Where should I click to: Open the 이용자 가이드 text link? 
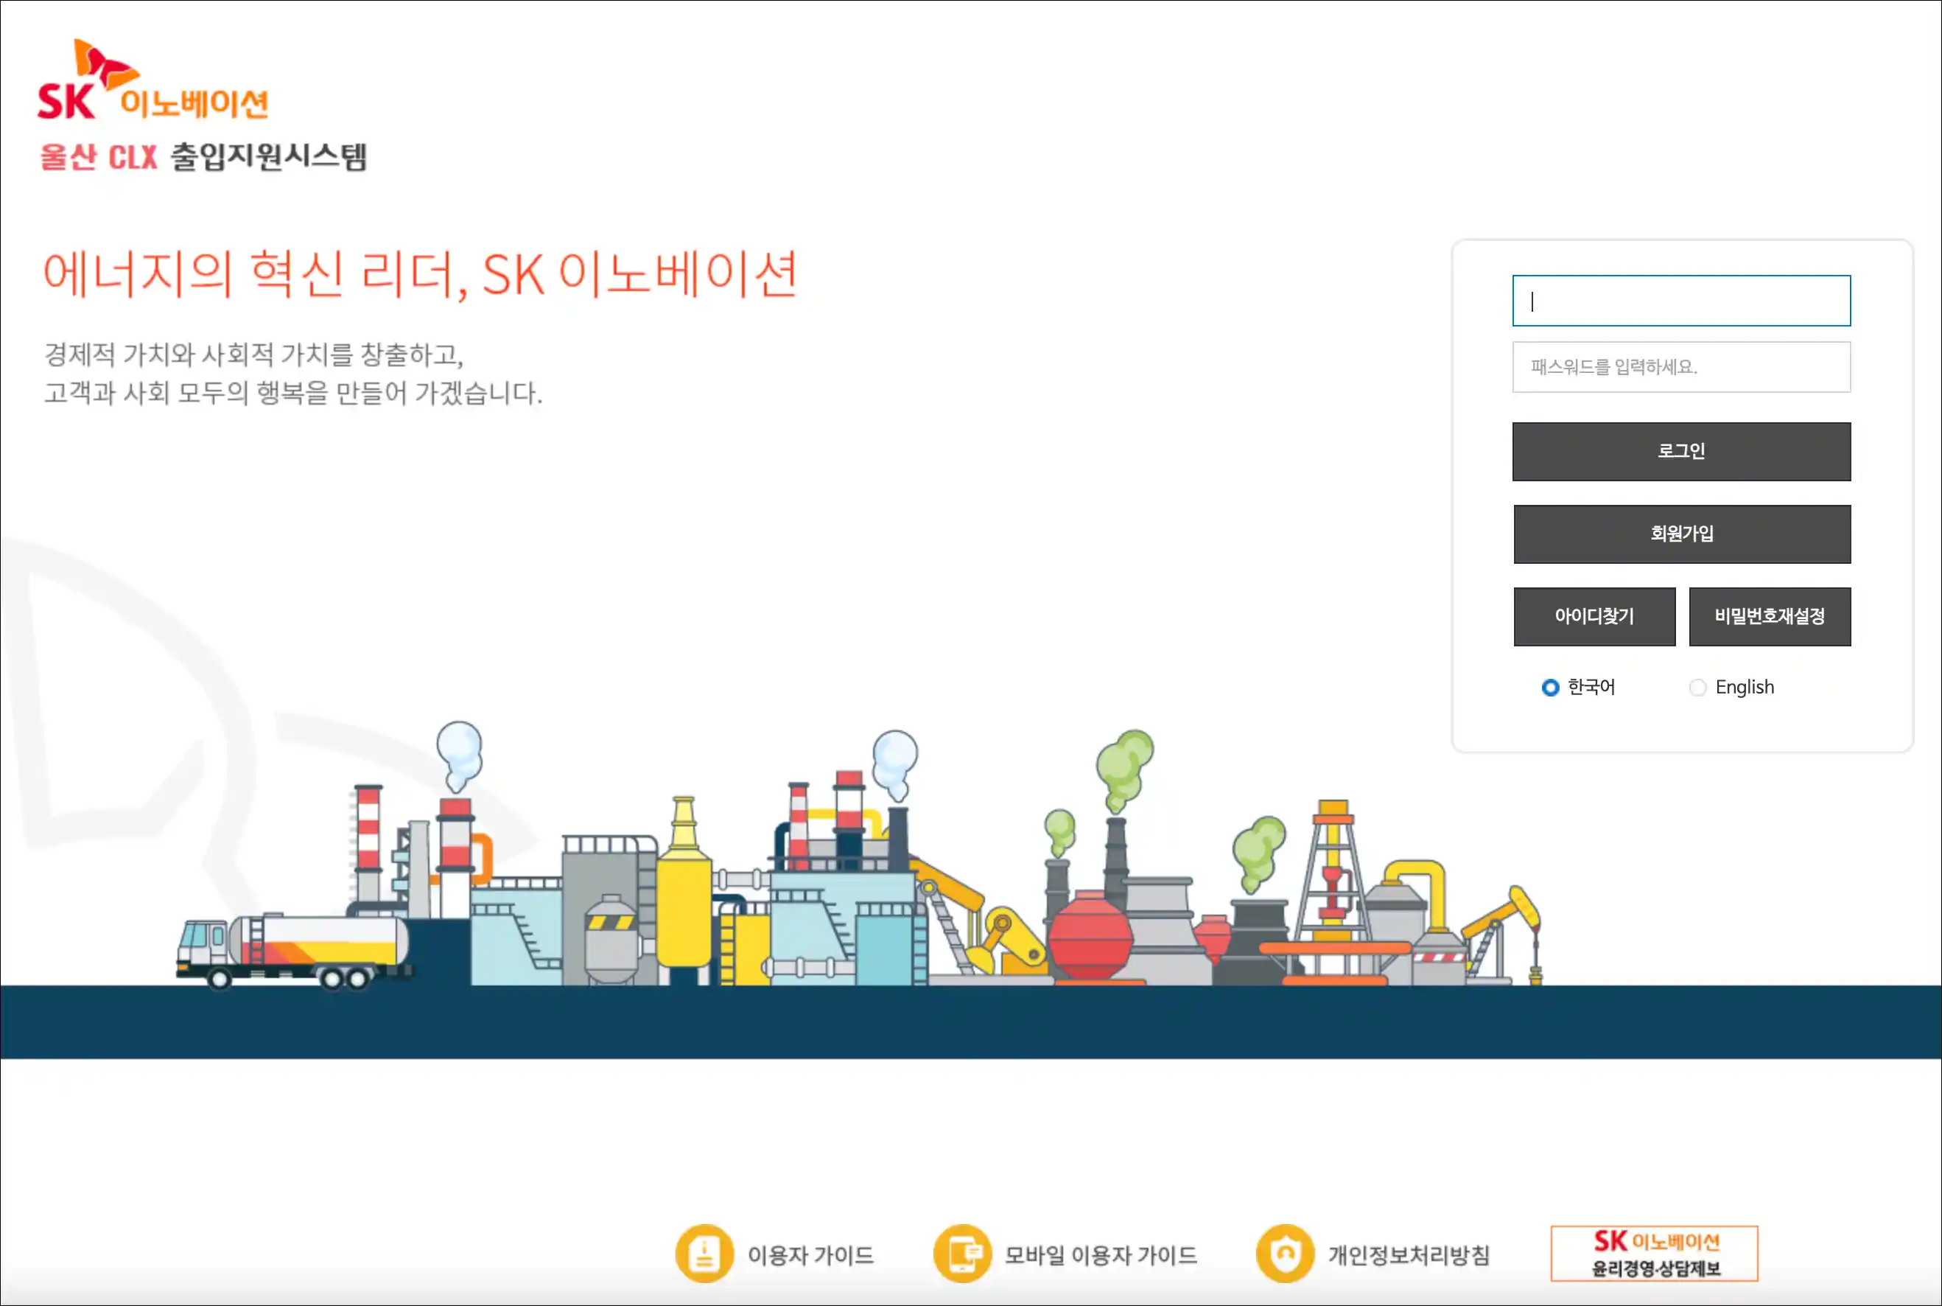[810, 1255]
